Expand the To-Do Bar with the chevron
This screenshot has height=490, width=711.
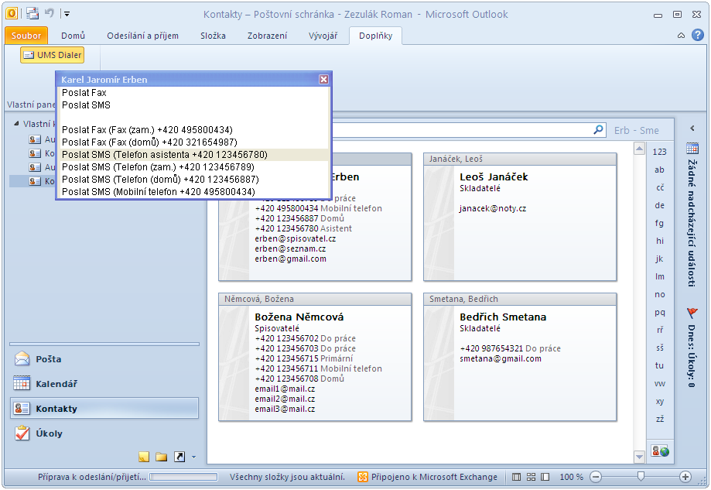pos(692,128)
